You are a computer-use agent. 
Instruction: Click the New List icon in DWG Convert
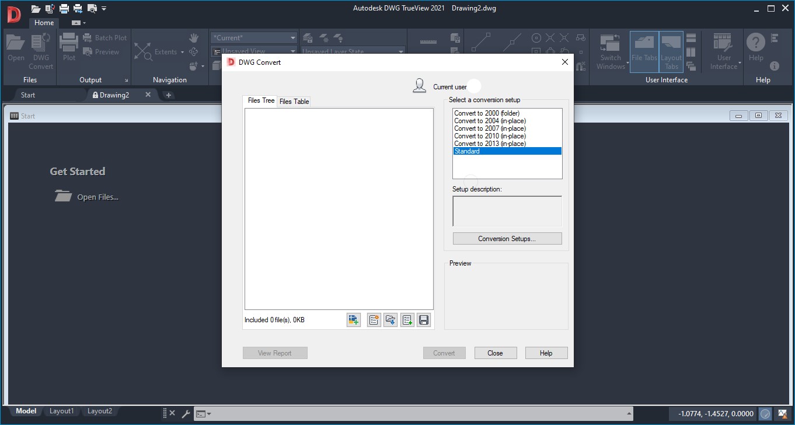[x=374, y=320]
